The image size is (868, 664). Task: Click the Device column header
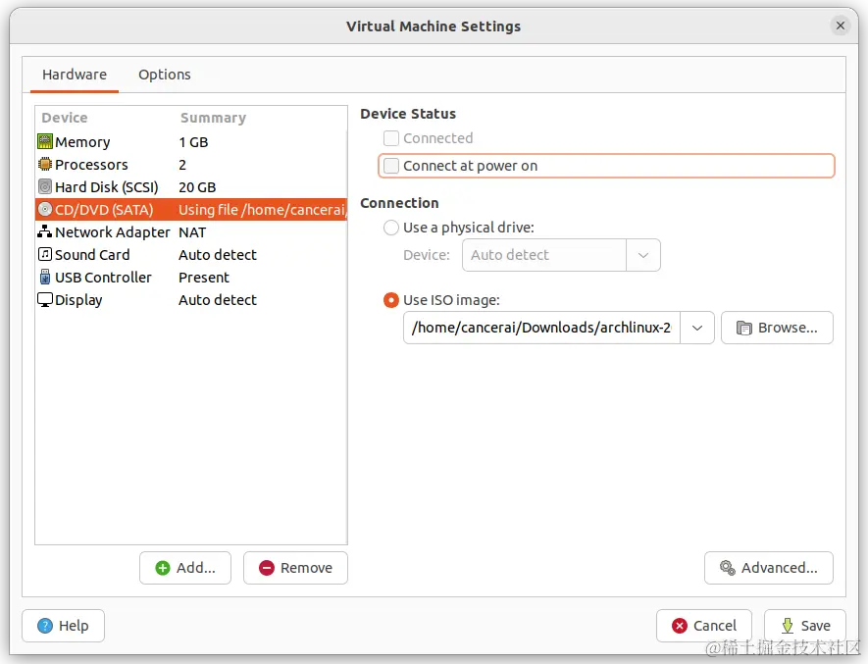coord(65,118)
